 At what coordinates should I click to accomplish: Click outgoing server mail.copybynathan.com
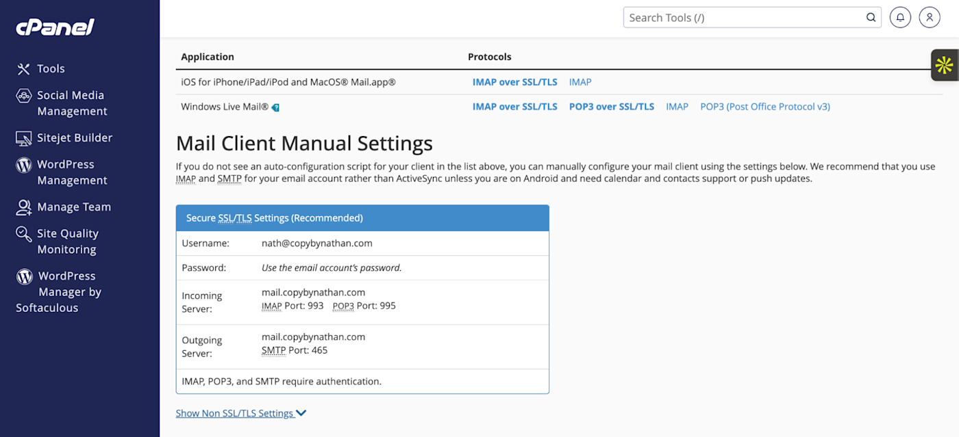[313, 336]
